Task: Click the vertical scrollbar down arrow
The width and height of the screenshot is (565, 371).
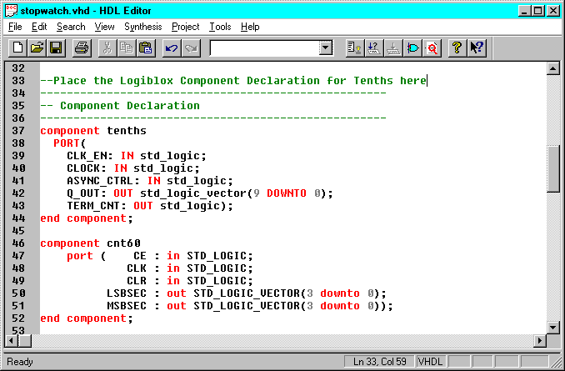Action: pyautogui.click(x=552, y=328)
